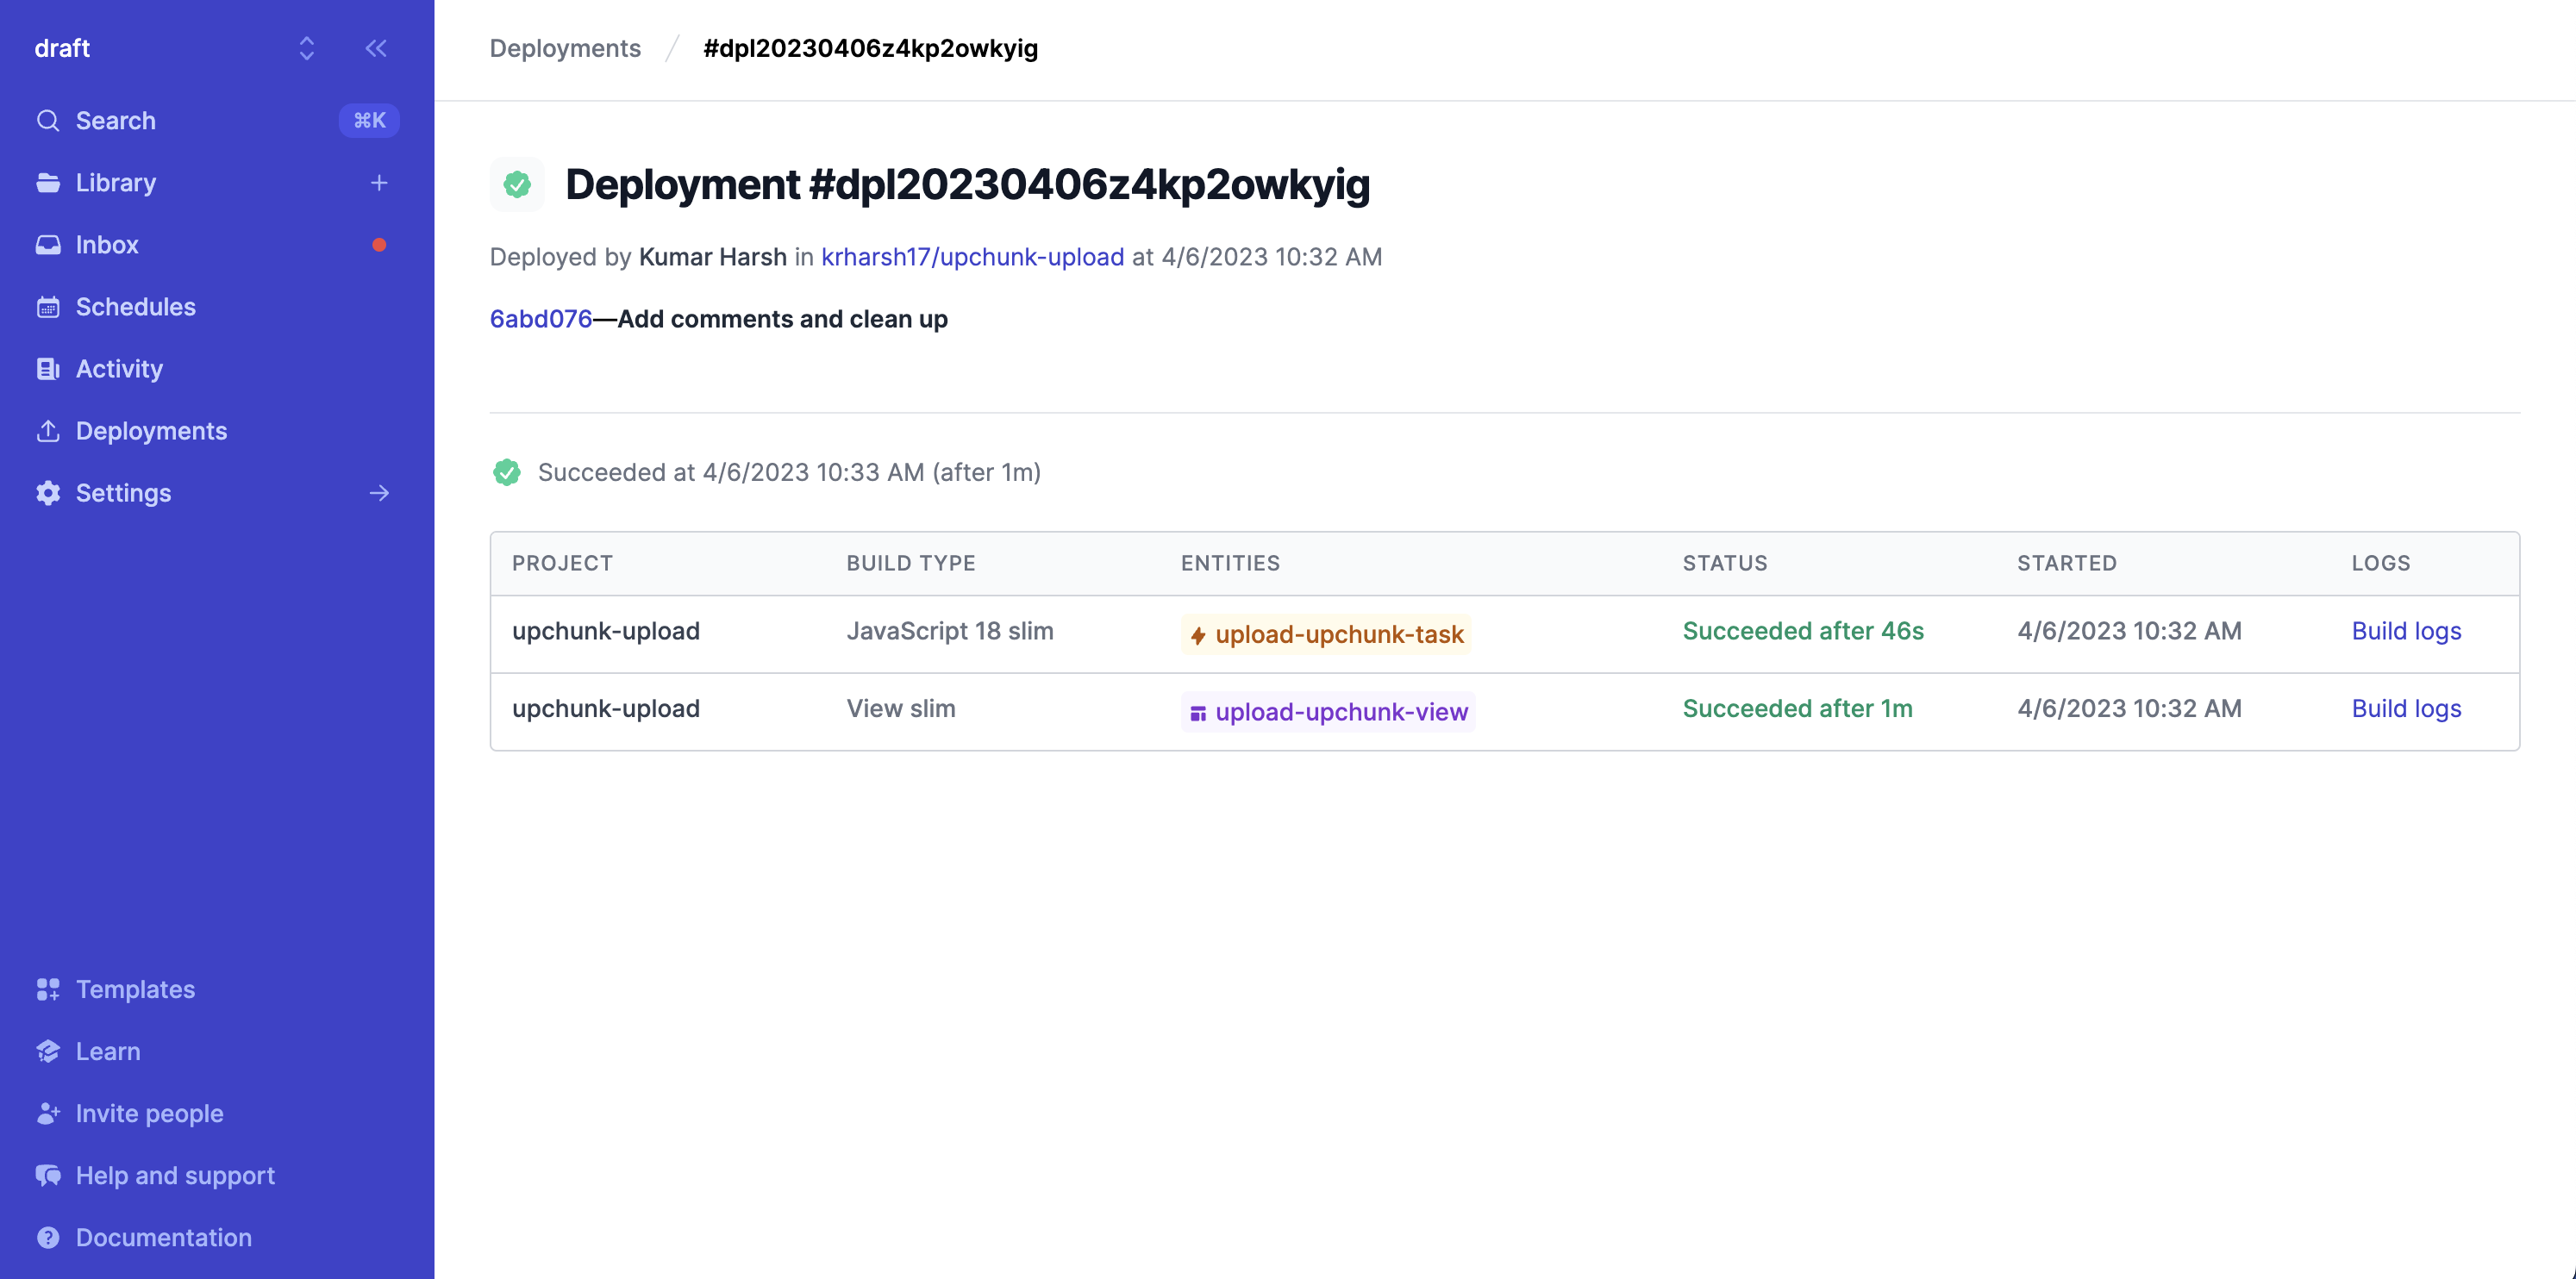Screen dimensions: 2576x1279
Task: Open Learn in the sidebar
Action: tap(108, 1051)
